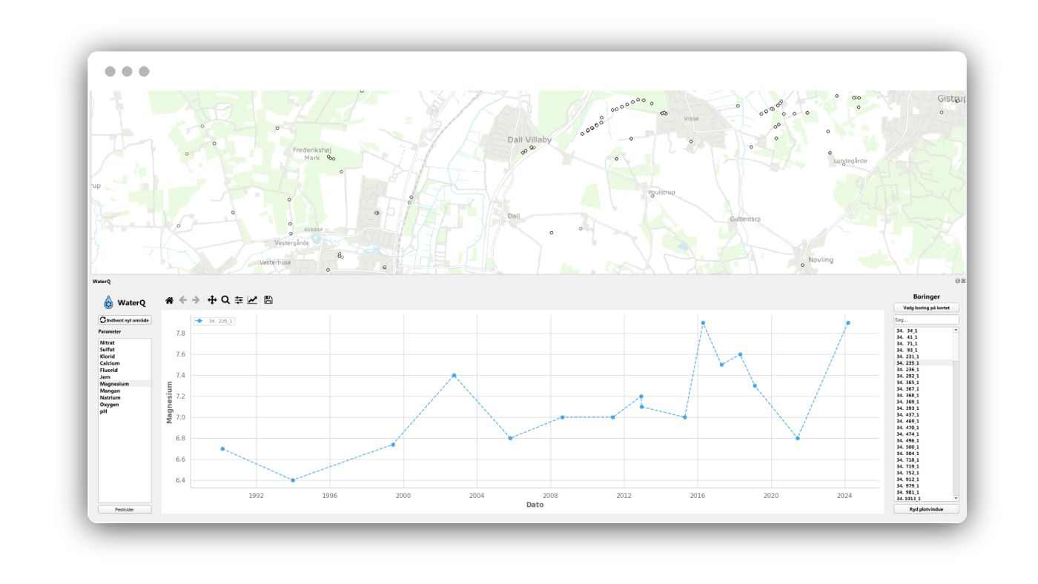The width and height of the screenshot is (1038, 584).
Task: Float the WaterQ dock panel
Action: coord(957,282)
